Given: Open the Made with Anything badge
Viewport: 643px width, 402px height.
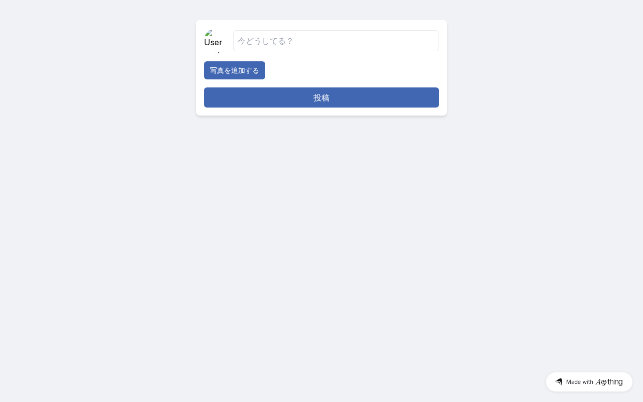Looking at the screenshot, I should 589,382.
